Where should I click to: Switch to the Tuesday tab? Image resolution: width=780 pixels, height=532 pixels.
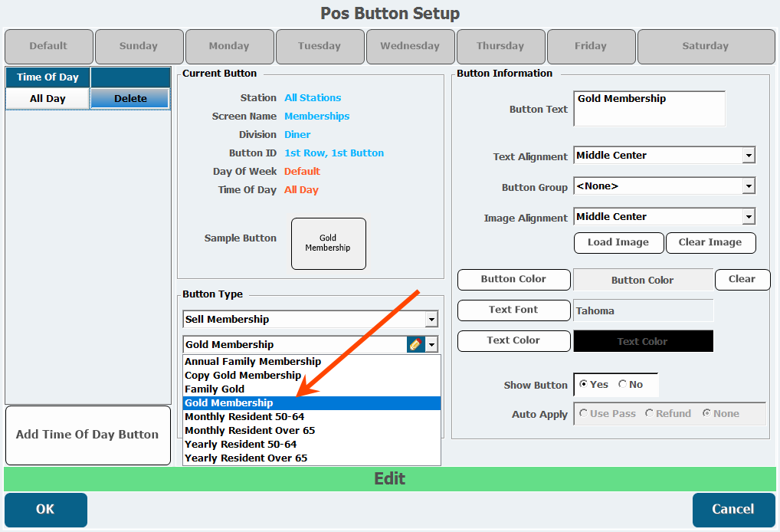coord(320,46)
